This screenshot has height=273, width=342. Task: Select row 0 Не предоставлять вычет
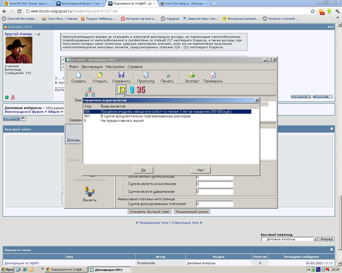(167, 121)
